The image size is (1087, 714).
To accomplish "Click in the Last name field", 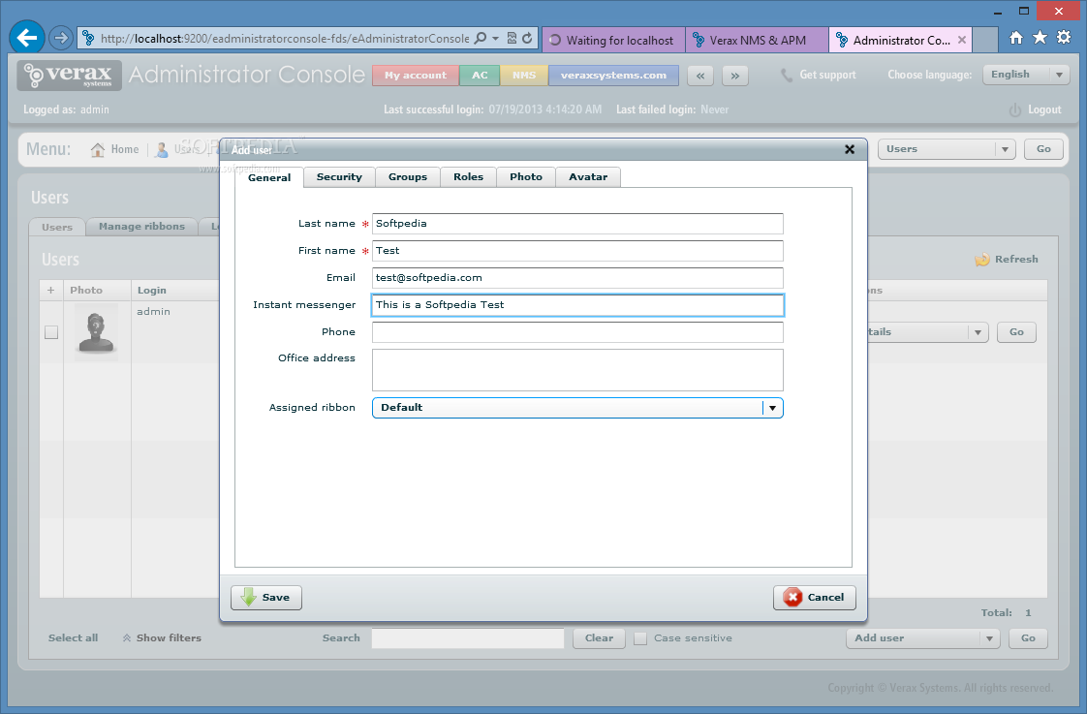I will pyautogui.click(x=577, y=224).
